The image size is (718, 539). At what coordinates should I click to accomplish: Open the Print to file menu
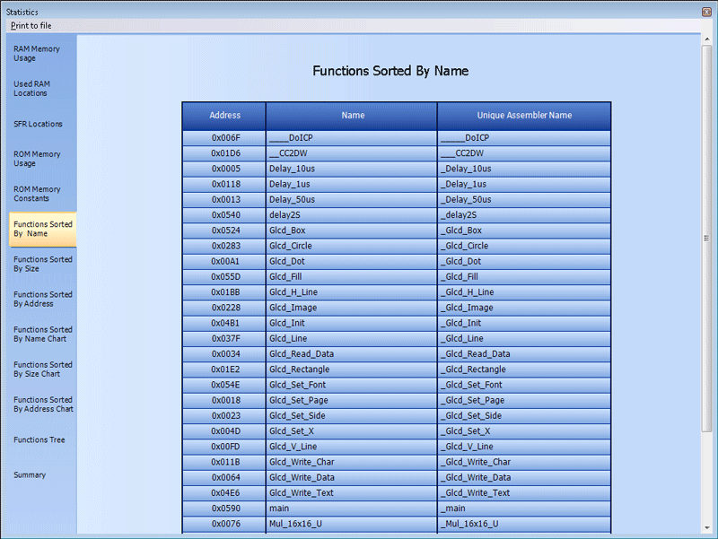click(x=31, y=26)
